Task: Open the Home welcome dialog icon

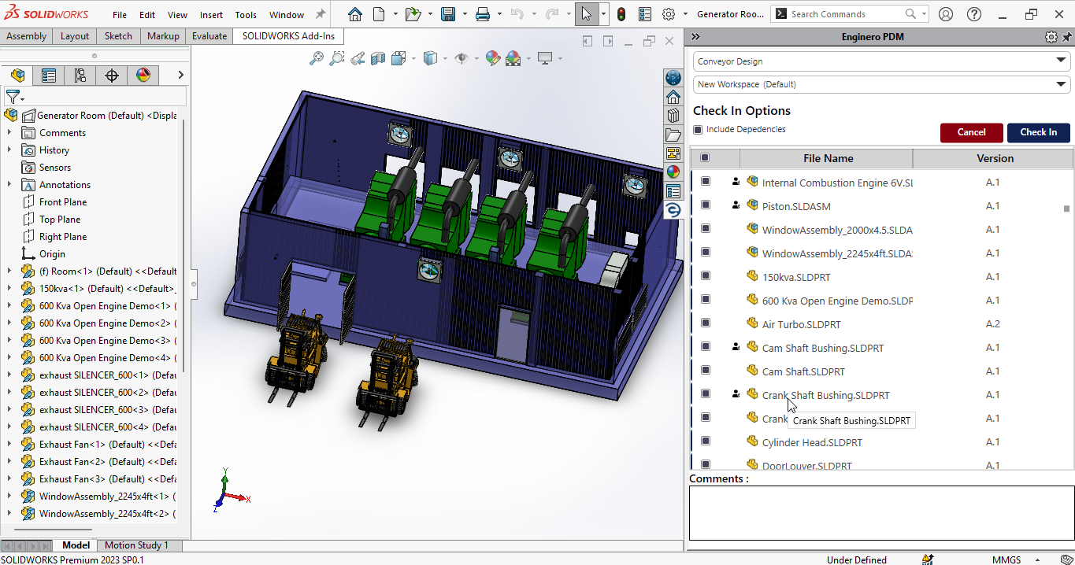Action: [x=355, y=14]
